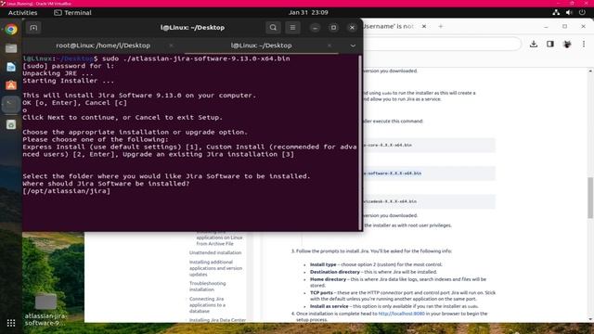Close the Chrome browser tab
Screen dimensions: 594x334
424,27
